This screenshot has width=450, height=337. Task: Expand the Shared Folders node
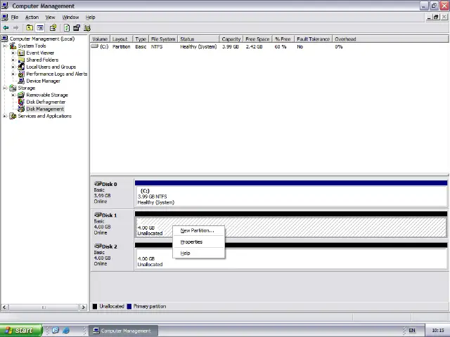(13, 60)
